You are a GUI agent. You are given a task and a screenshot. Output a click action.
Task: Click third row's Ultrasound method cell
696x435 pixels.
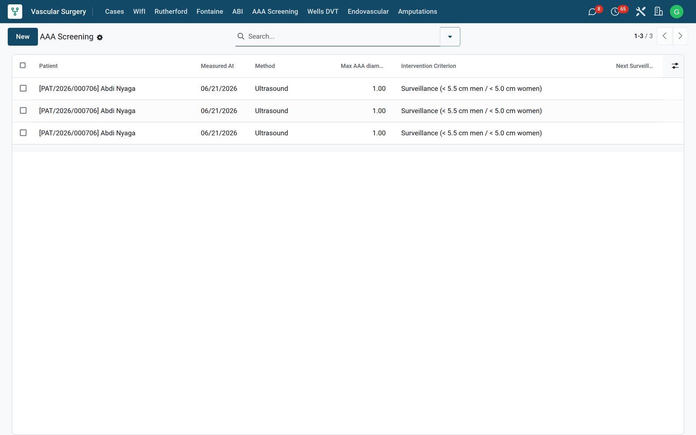[x=271, y=133]
